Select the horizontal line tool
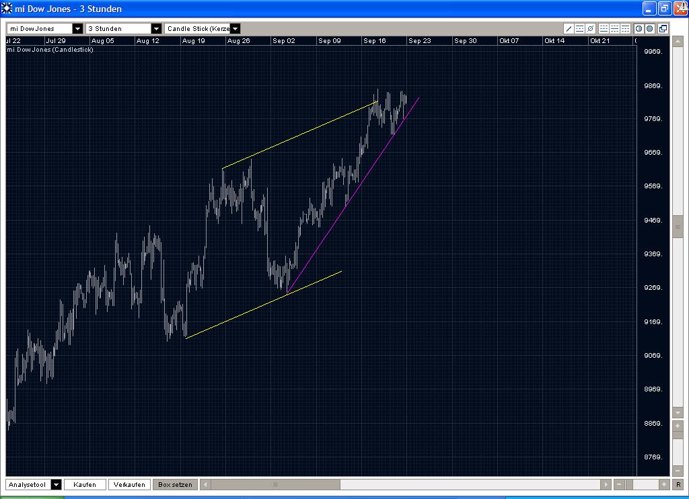 (x=579, y=29)
